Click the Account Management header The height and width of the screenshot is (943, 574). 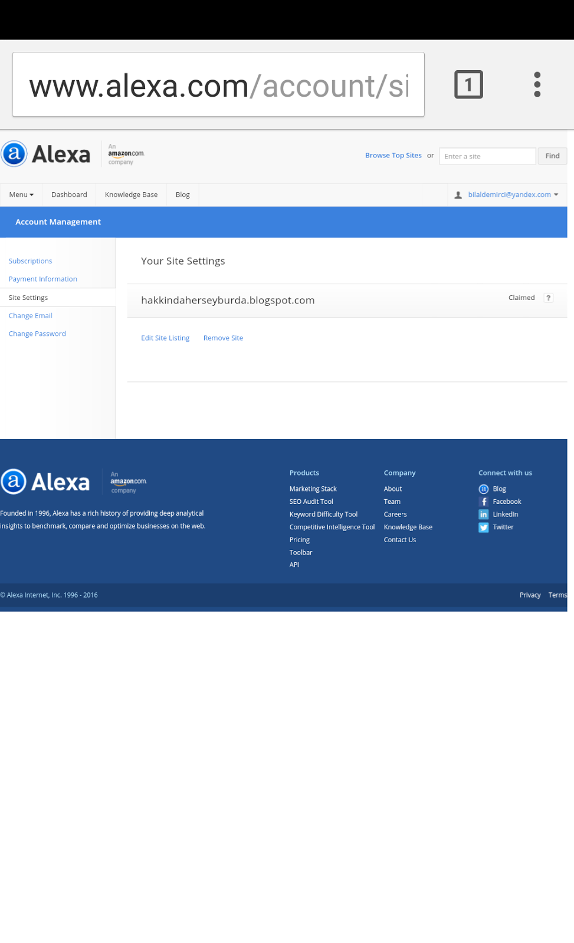58,222
